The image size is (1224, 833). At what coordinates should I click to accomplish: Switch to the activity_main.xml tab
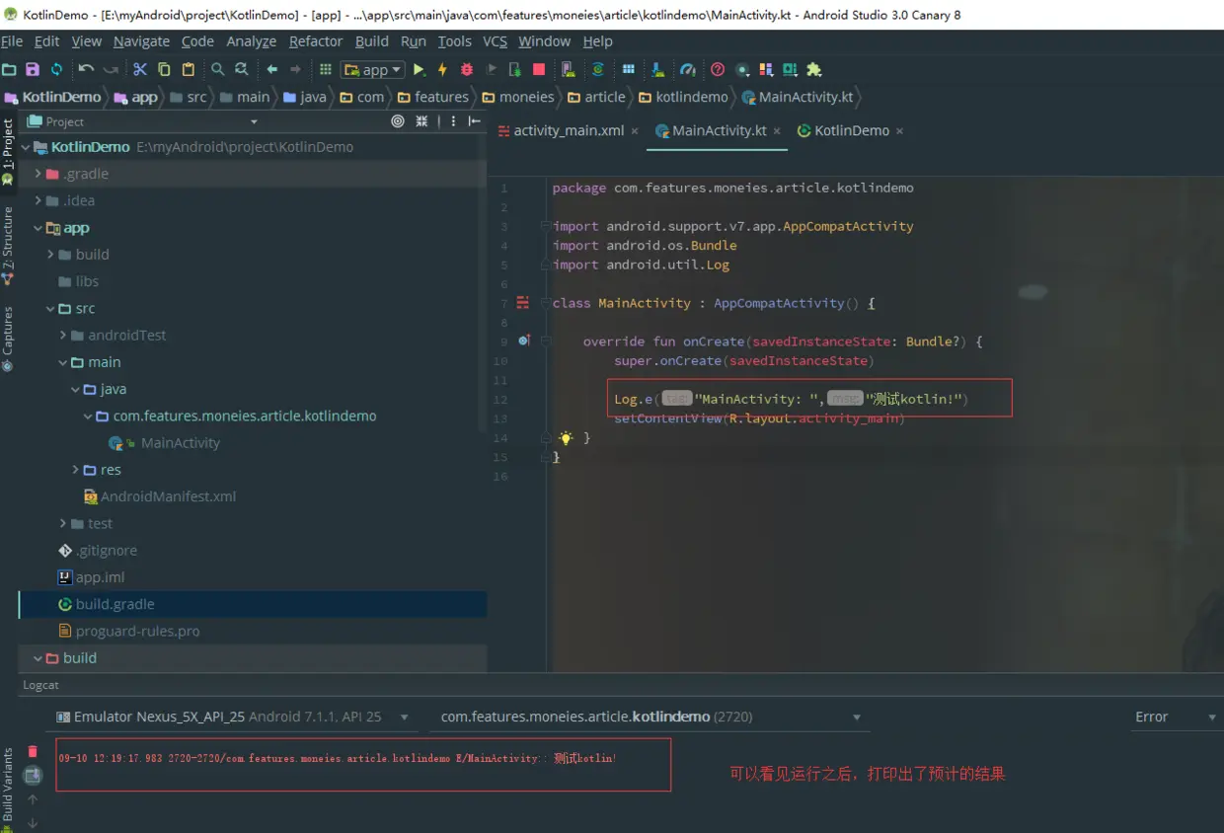[x=569, y=130]
